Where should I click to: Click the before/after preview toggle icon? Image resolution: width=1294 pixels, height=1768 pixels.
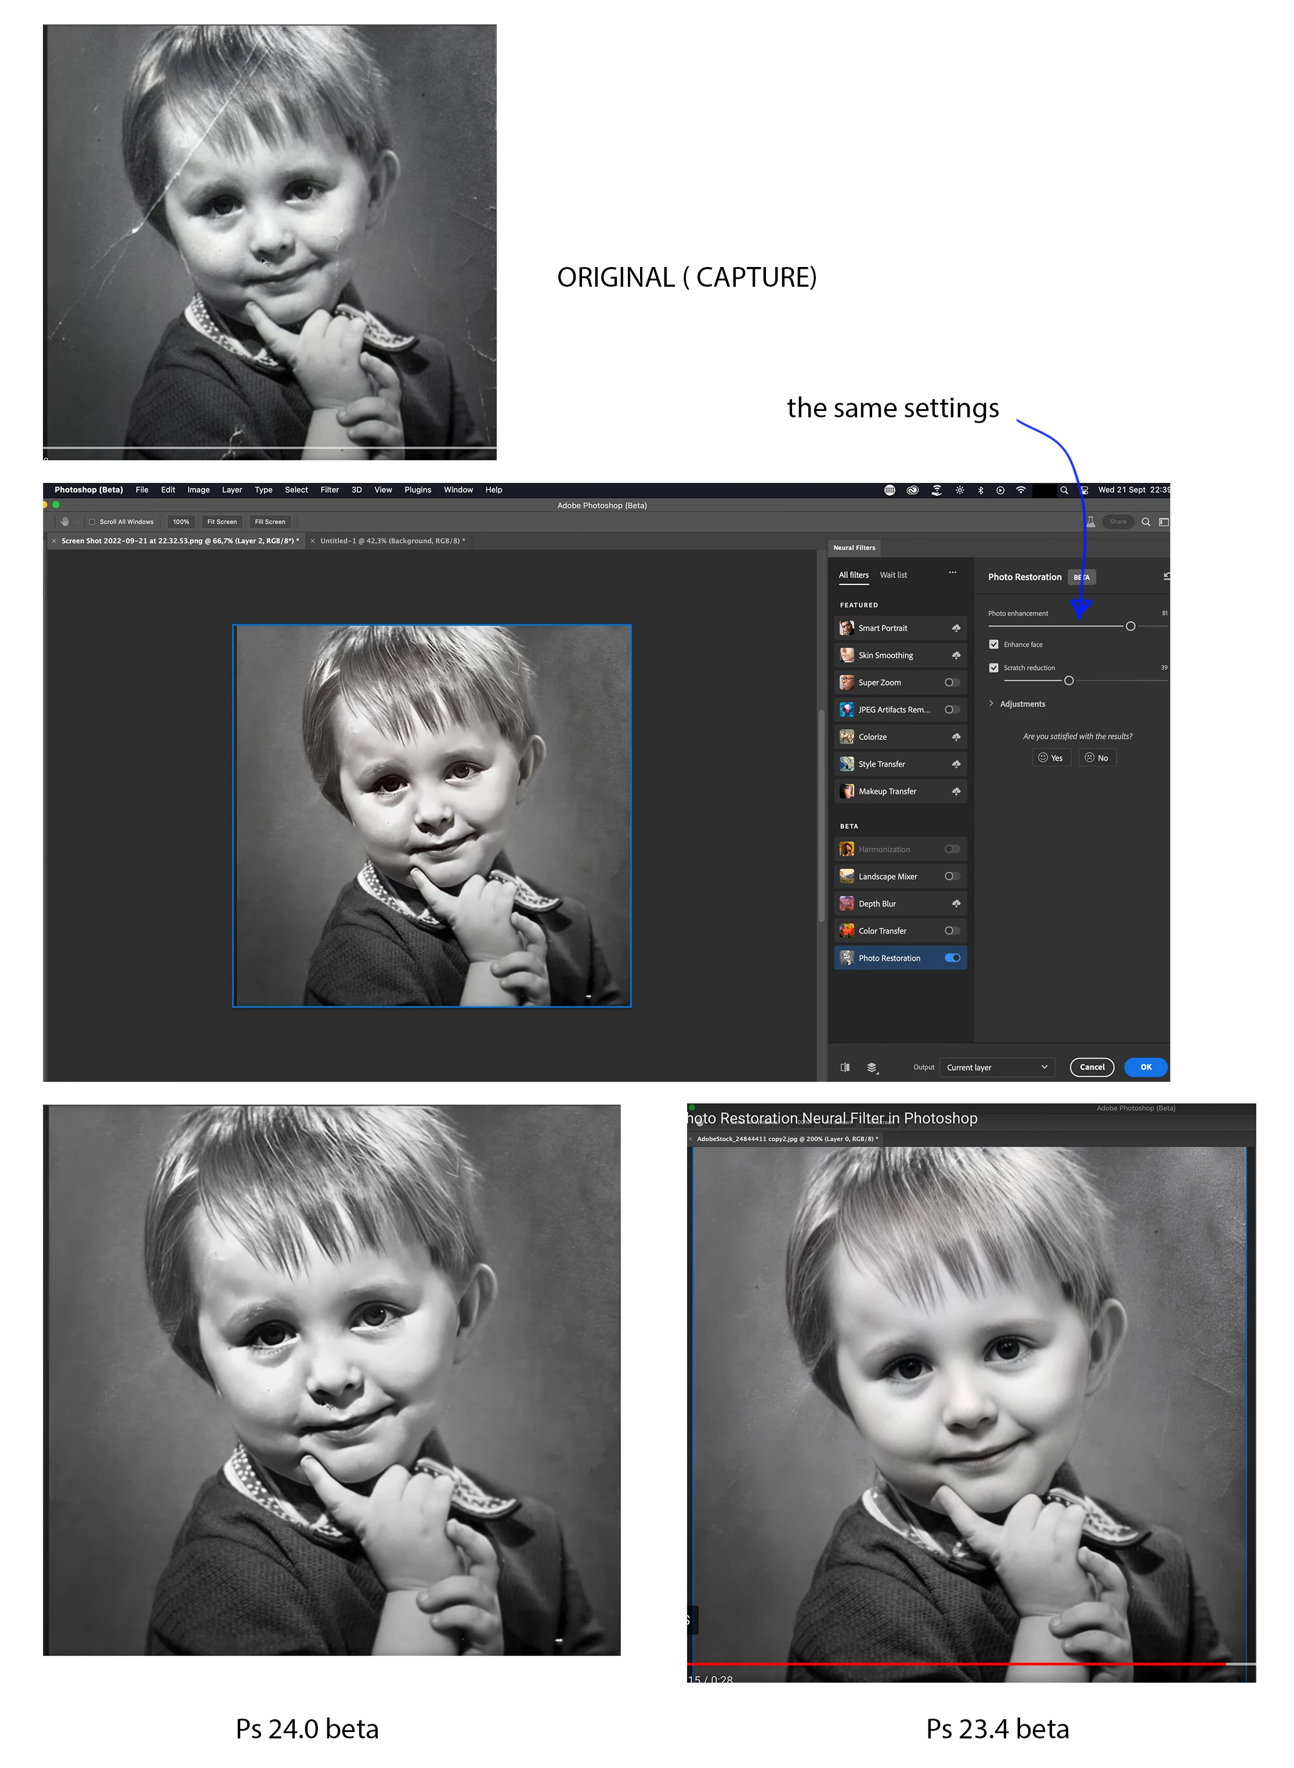pyautogui.click(x=845, y=1067)
